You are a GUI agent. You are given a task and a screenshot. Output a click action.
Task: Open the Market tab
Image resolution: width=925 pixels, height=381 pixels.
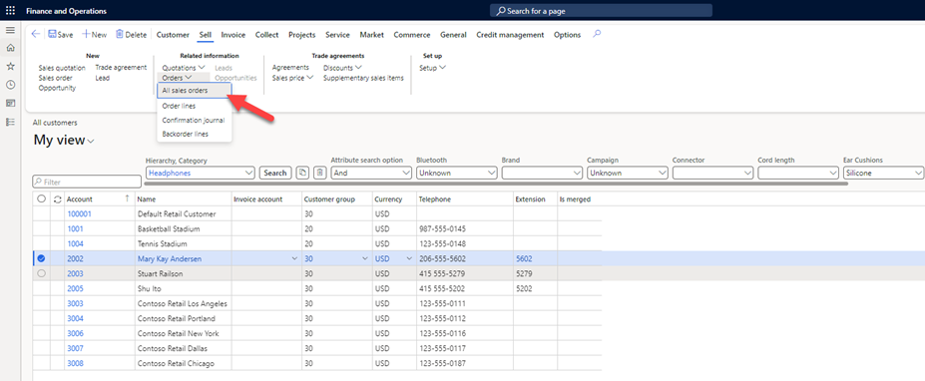(371, 35)
